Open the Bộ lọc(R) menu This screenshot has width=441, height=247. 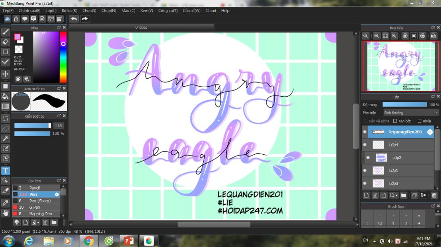69,11
